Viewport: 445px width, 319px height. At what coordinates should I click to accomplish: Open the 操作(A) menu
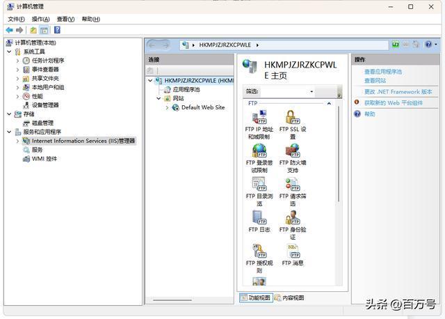point(40,19)
